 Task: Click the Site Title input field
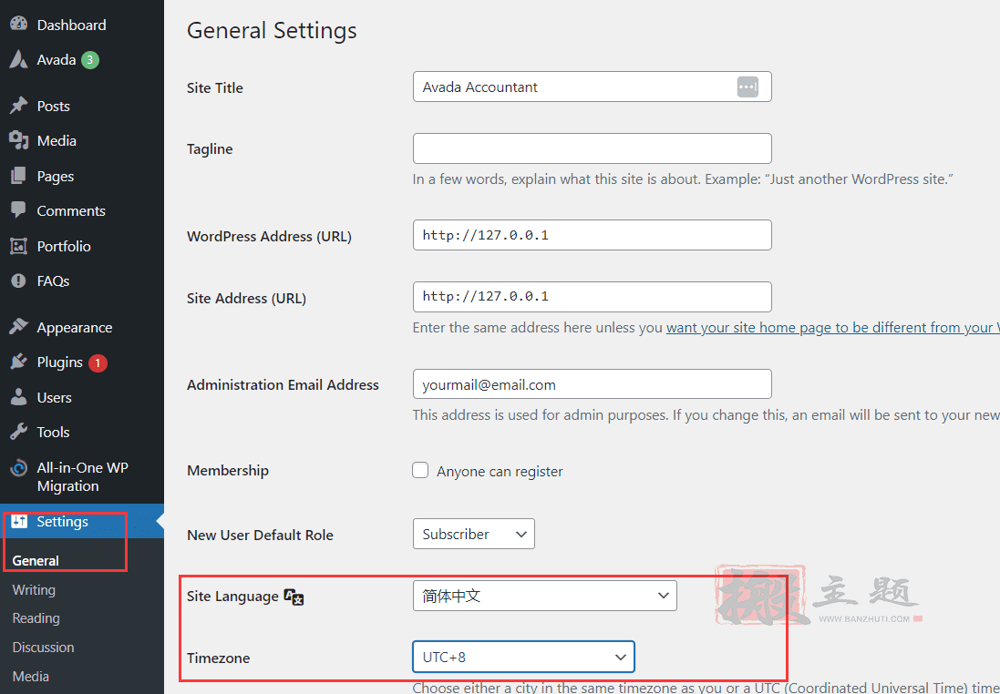tap(592, 87)
